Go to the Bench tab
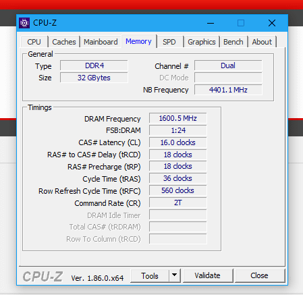Viewport: 303px width, 295px height. [233, 42]
